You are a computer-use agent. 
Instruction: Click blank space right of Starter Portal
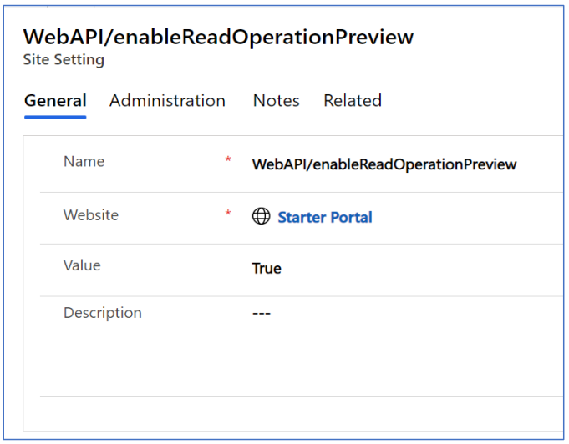point(468,218)
